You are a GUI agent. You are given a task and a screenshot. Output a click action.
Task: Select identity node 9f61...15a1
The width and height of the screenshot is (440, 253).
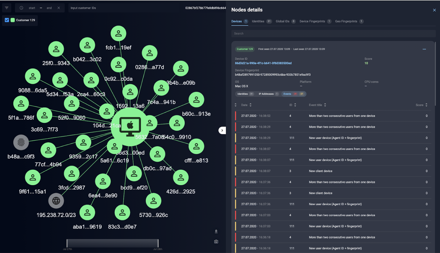coord(33,177)
